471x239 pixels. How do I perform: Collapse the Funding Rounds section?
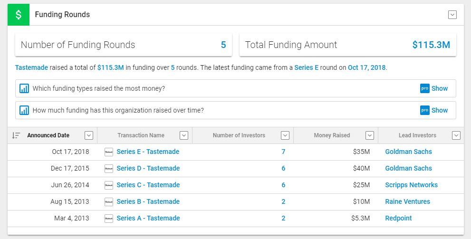tap(452, 15)
